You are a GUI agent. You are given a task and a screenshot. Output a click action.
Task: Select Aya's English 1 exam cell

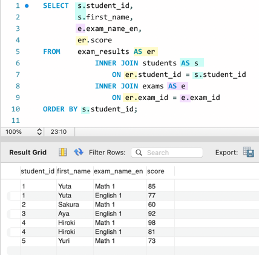click(108, 214)
